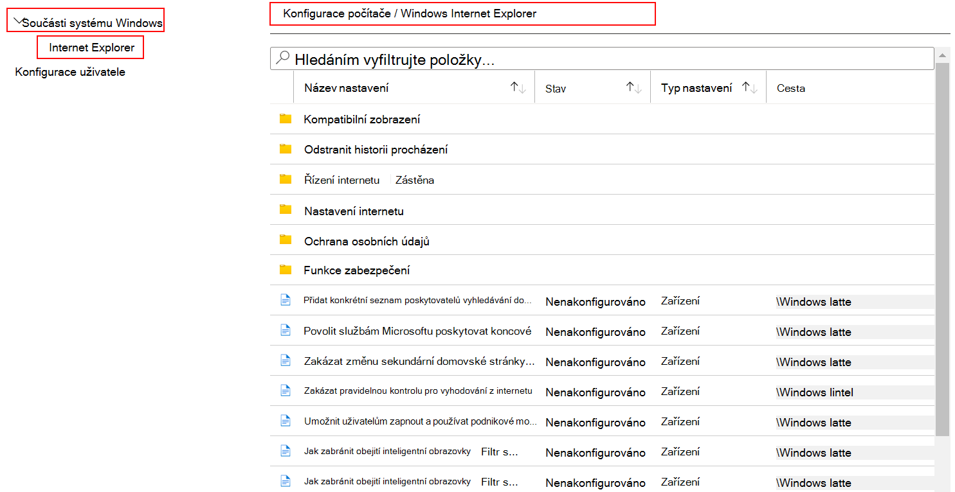The width and height of the screenshot is (955, 492).
Task: Click the document icon for Povolit službám Microsoftu
Action: [x=286, y=330]
